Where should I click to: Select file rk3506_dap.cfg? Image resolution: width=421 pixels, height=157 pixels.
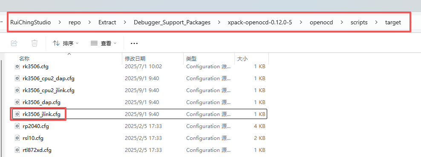[x=41, y=102]
